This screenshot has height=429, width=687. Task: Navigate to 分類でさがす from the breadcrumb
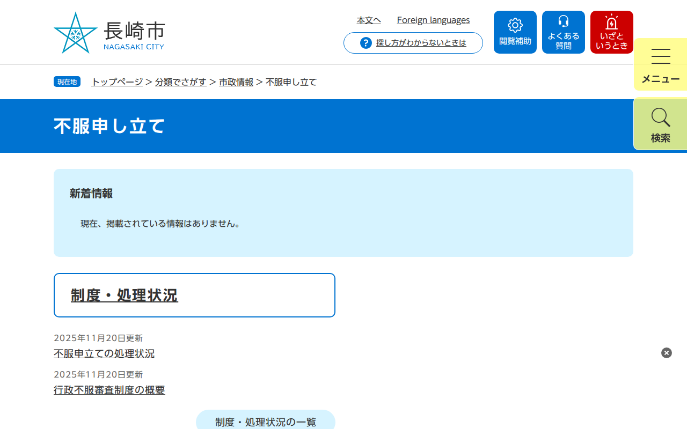coord(180,82)
